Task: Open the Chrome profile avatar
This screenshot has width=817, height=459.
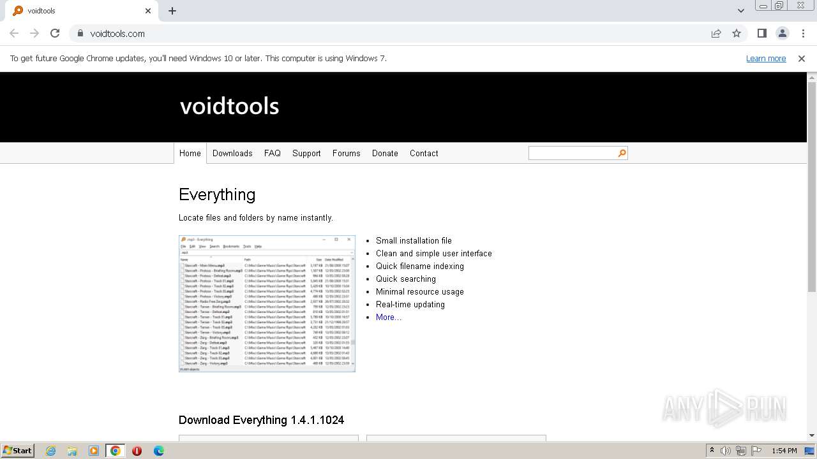Action: (782, 33)
